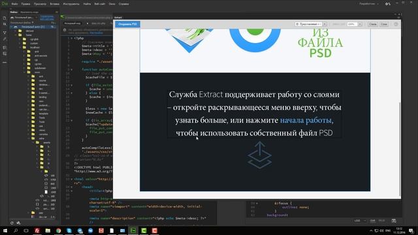Open the Окно menu
418x235 pixels.
[112, 4]
